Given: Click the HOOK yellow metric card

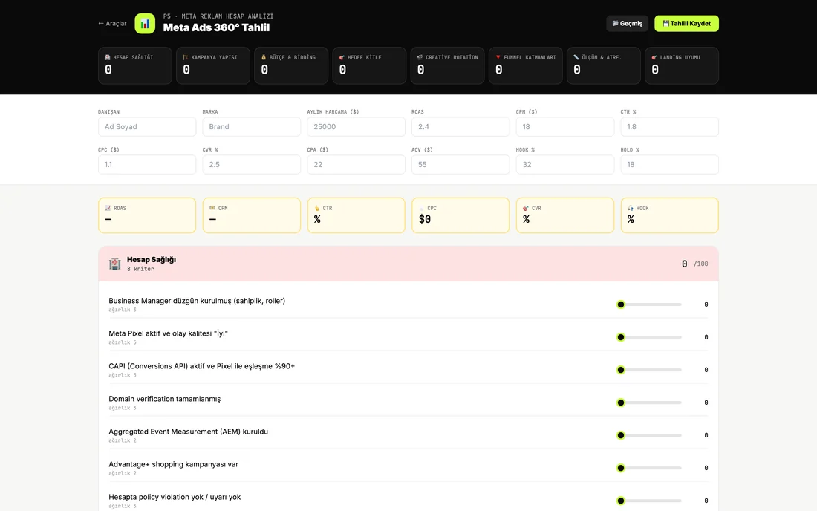Looking at the screenshot, I should tap(669, 215).
